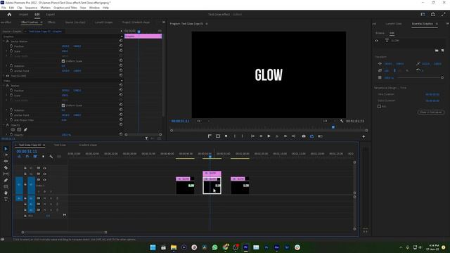Click free draw bezier mask pen
Screen dimensions: 450x253
pyautogui.click(x=25, y=129)
